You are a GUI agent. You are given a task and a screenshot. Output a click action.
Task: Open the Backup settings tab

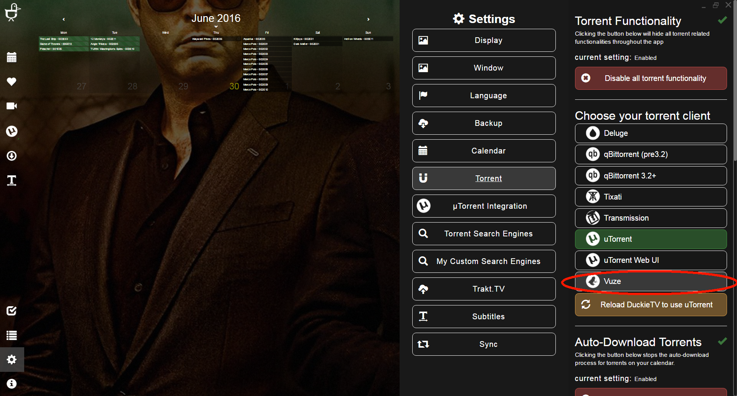pos(484,123)
